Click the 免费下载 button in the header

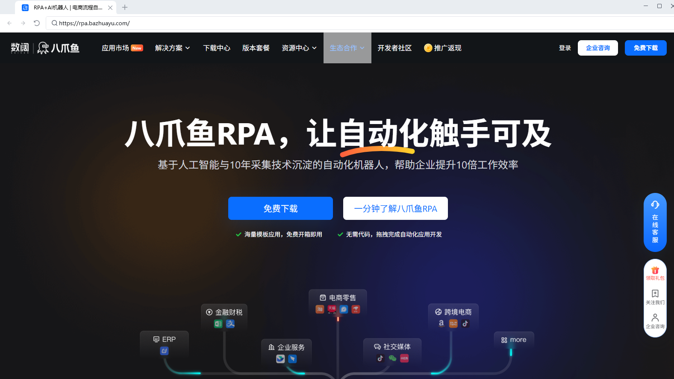click(x=646, y=48)
